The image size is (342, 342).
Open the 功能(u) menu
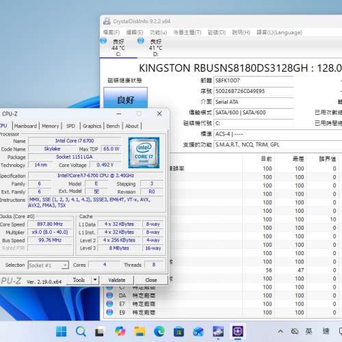pos(158,32)
